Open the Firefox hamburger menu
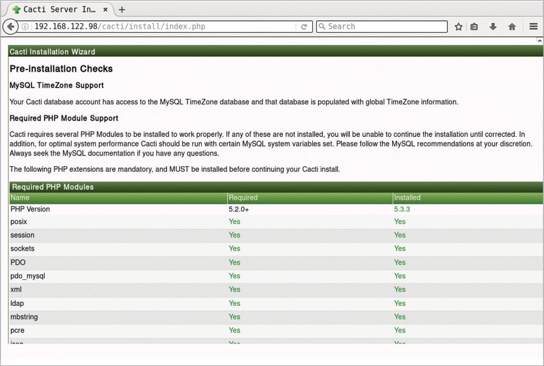 coord(533,26)
